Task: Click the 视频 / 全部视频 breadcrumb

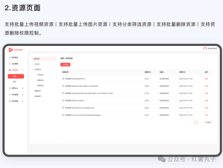Action: point(67,58)
